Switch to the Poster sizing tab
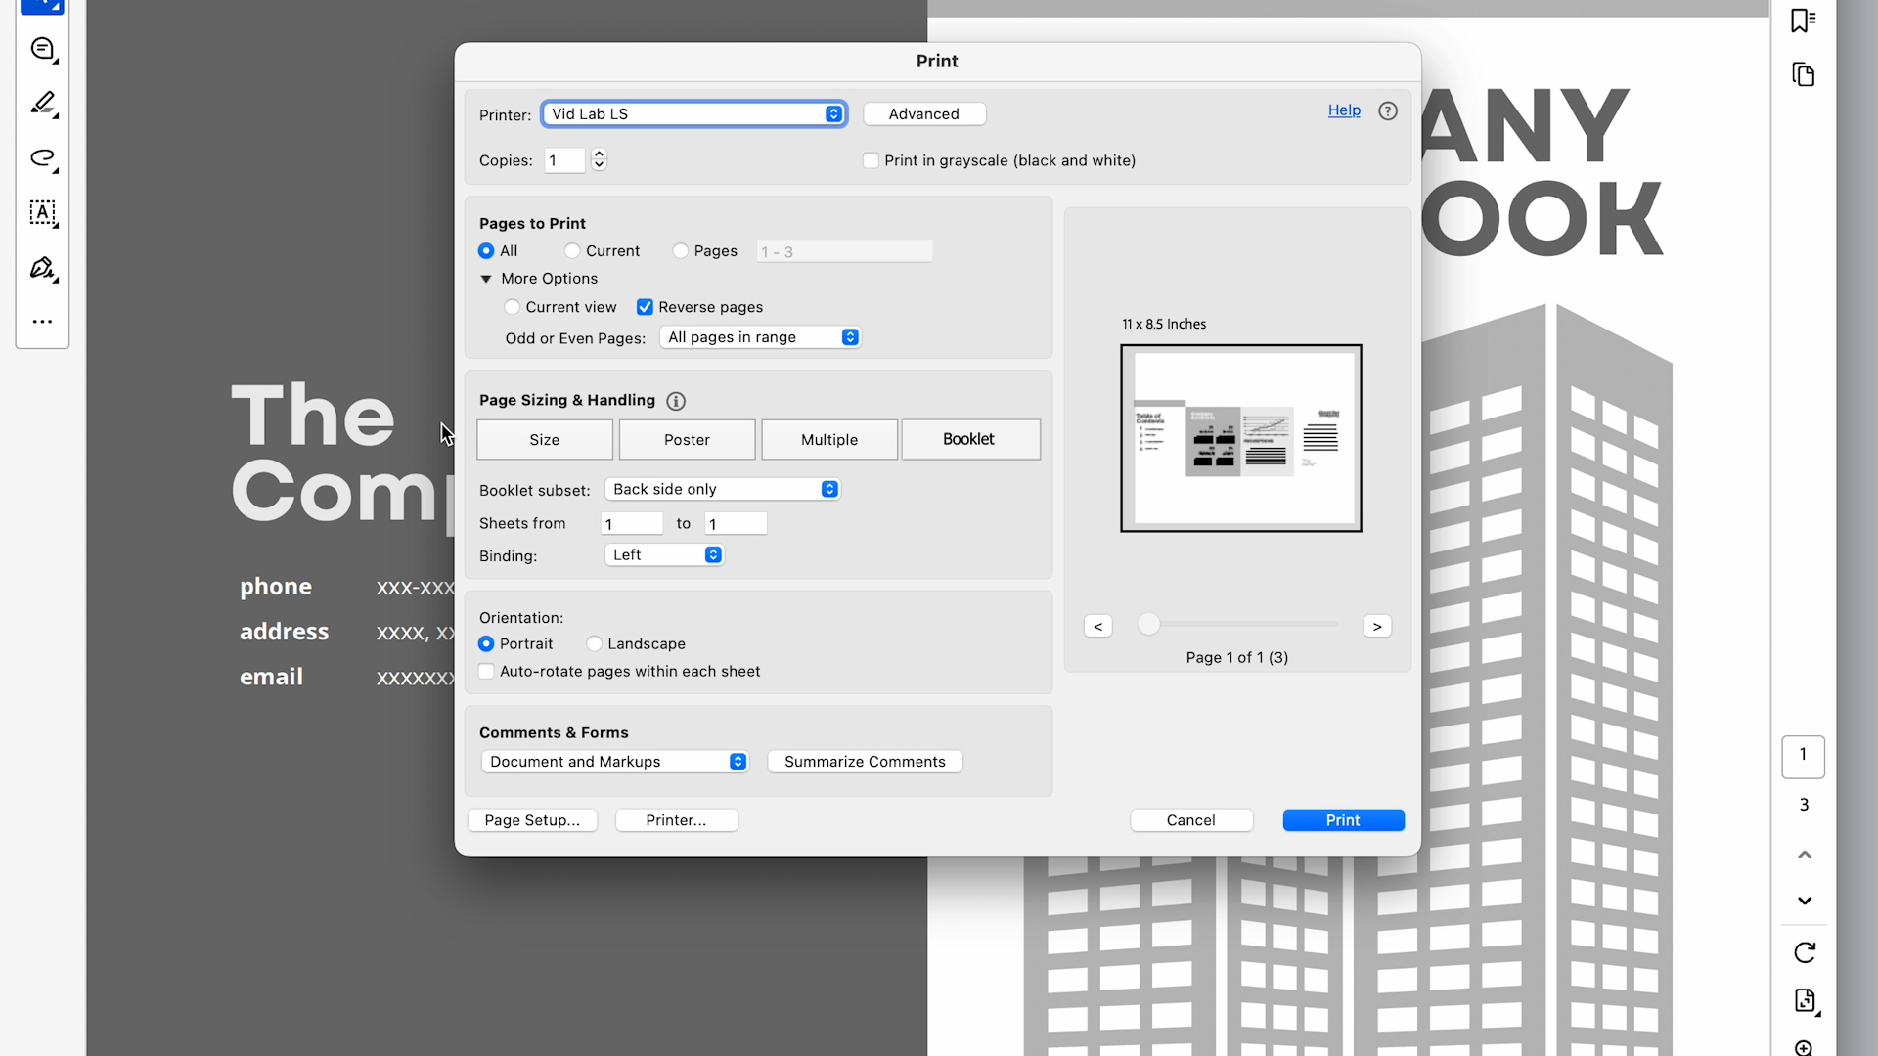Screen dimensions: 1878x1056 click(x=687, y=440)
